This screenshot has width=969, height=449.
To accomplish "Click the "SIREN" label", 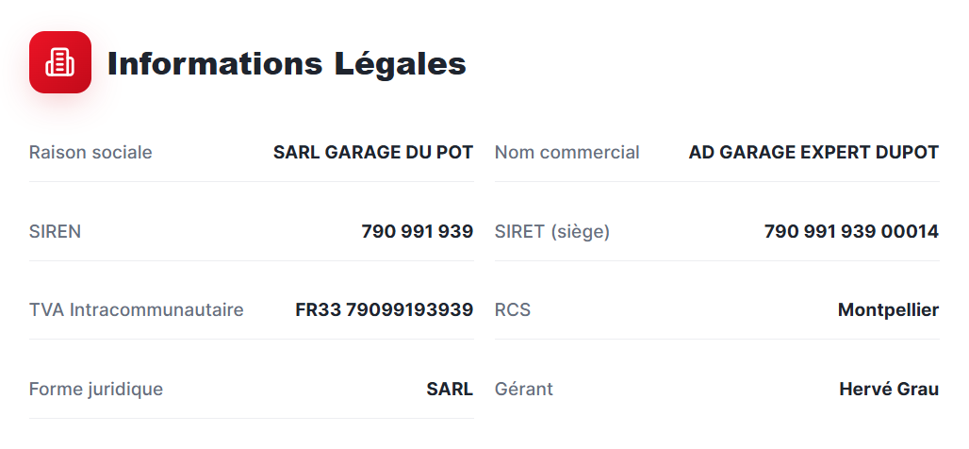I will pyautogui.click(x=55, y=231).
